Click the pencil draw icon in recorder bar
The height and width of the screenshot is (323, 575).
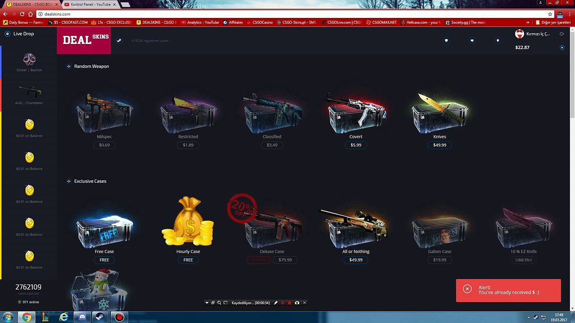[x=276, y=303]
